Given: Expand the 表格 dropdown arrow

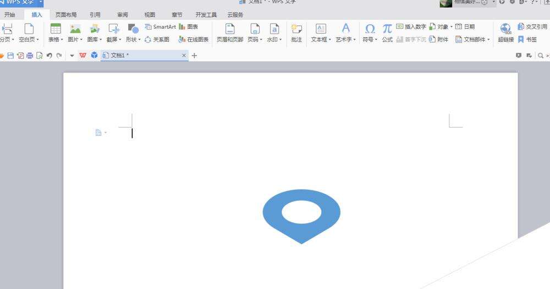Looking at the screenshot, I should tap(62, 40).
